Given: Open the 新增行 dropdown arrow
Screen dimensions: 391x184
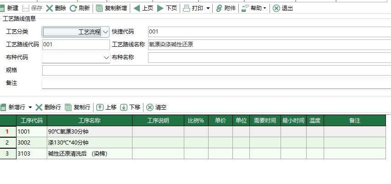Looking at the screenshot, I should pos(30,107).
